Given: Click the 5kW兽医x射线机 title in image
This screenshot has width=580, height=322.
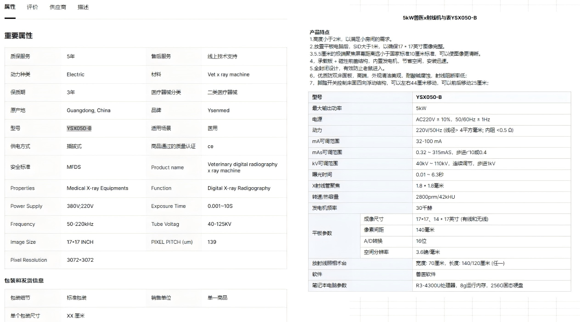Looking at the screenshot, I should point(439,18).
